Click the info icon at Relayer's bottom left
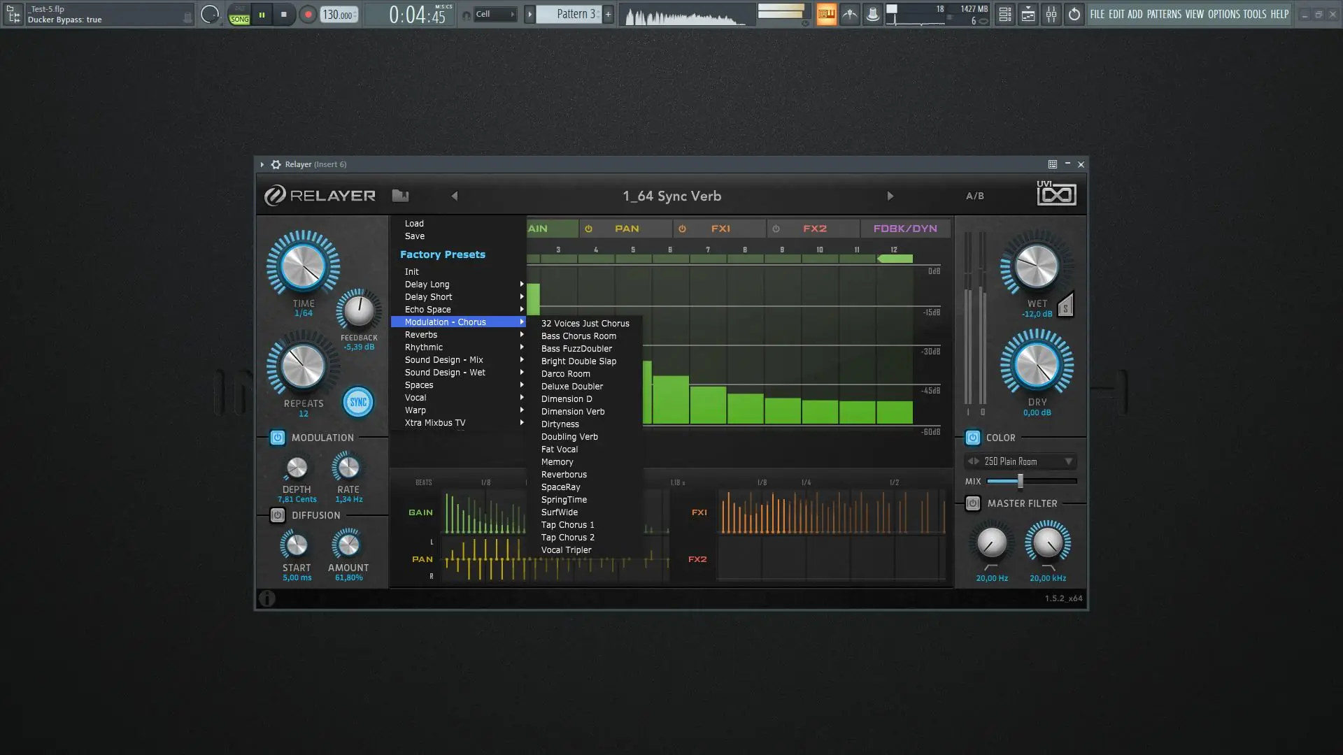The width and height of the screenshot is (1343, 755). coord(268,598)
